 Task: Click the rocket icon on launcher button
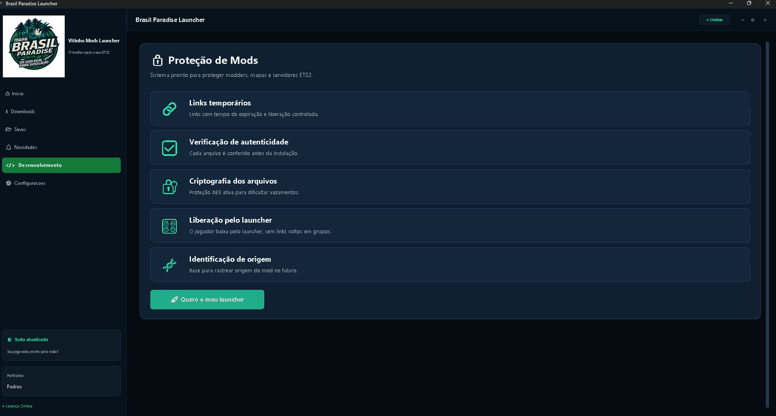pyautogui.click(x=174, y=300)
